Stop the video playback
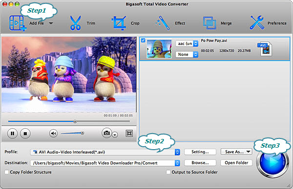Screen dimensions: 293x189 pyautogui.click(x=25, y=134)
